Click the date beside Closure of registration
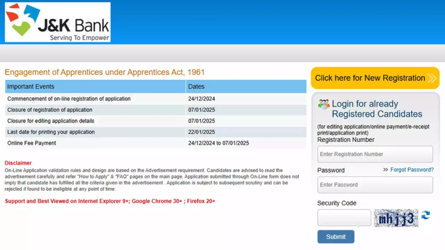Viewport: 445px width, 250px height. point(202,110)
